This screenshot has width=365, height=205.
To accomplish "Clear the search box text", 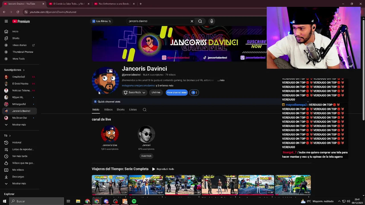I will tap(192, 21).
